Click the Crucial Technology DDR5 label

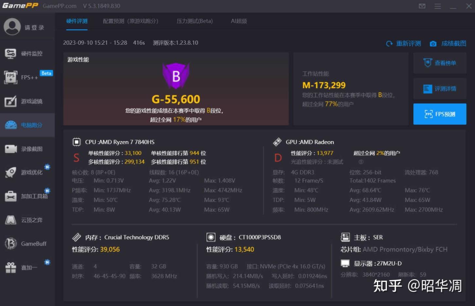point(137,237)
